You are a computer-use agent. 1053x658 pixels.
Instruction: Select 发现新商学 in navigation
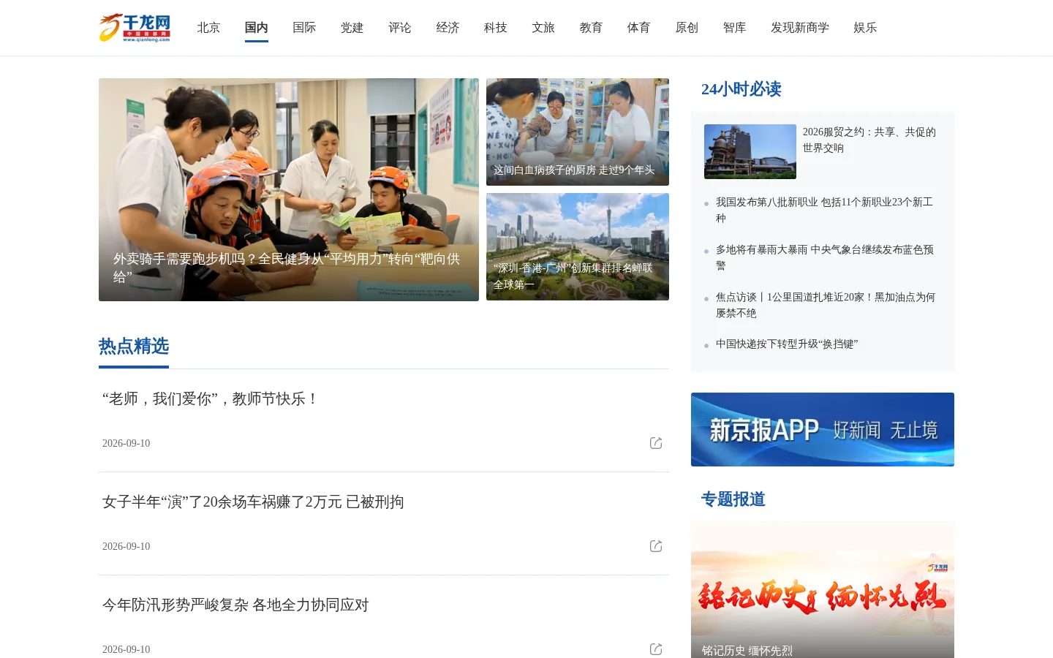(x=800, y=28)
